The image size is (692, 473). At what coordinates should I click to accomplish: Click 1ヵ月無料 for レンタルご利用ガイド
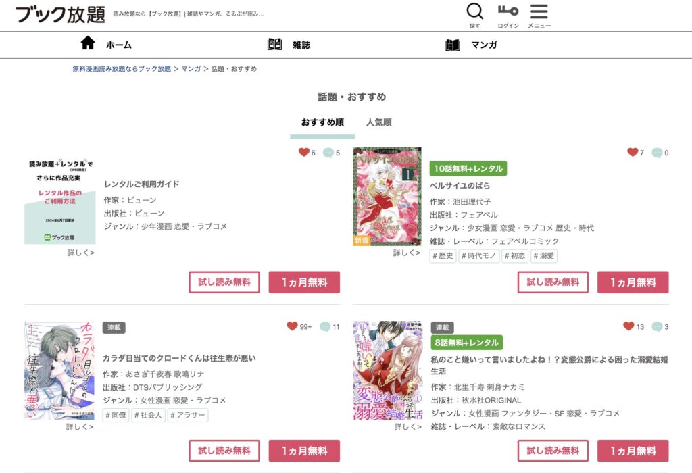pos(304,282)
